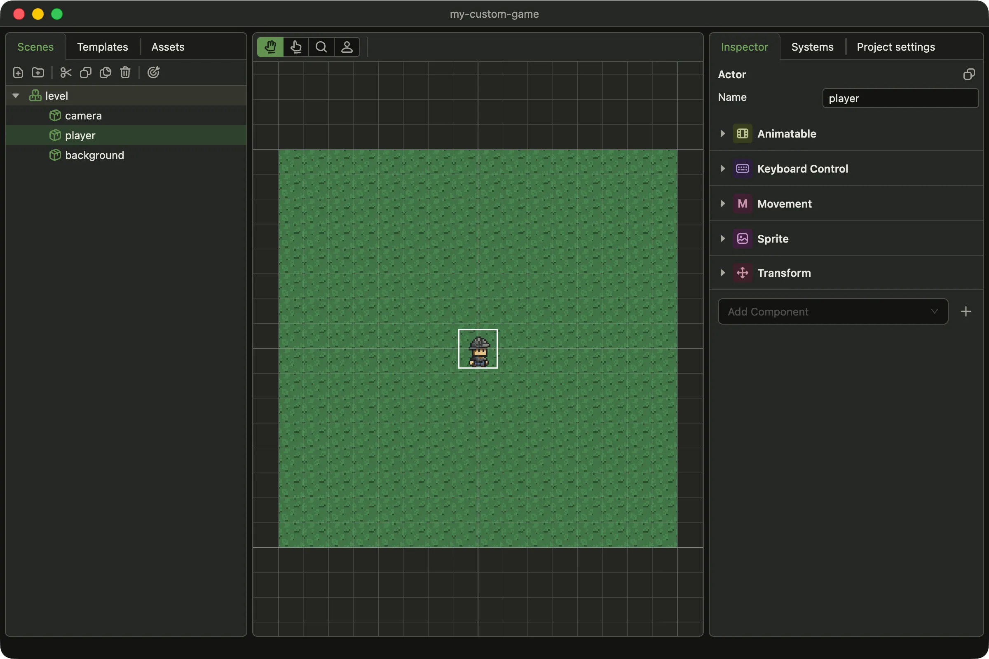Click the my-custom-game window title
This screenshot has width=989, height=659.
click(x=494, y=14)
